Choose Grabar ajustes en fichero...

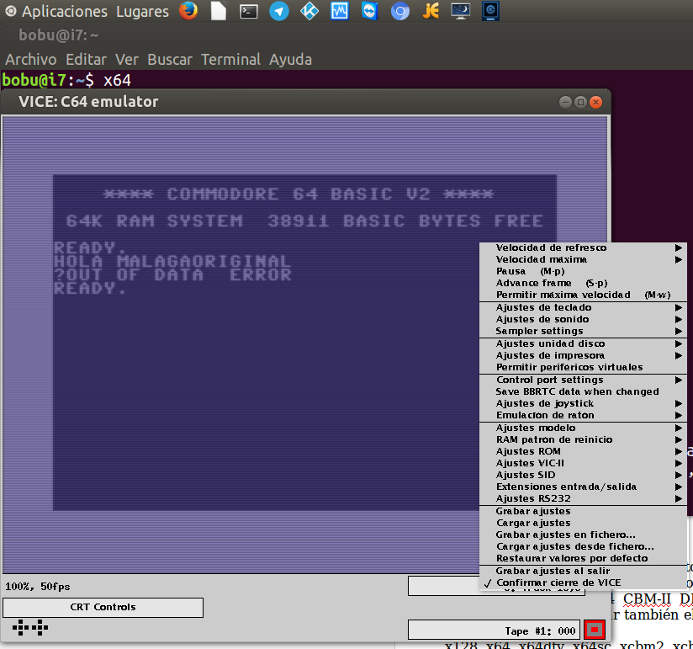583,535
